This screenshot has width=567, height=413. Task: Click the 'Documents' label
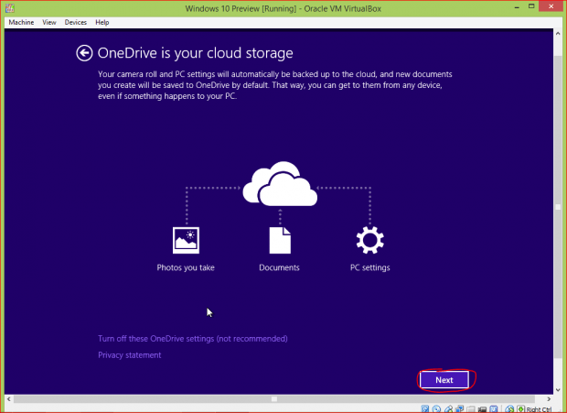[x=279, y=267]
